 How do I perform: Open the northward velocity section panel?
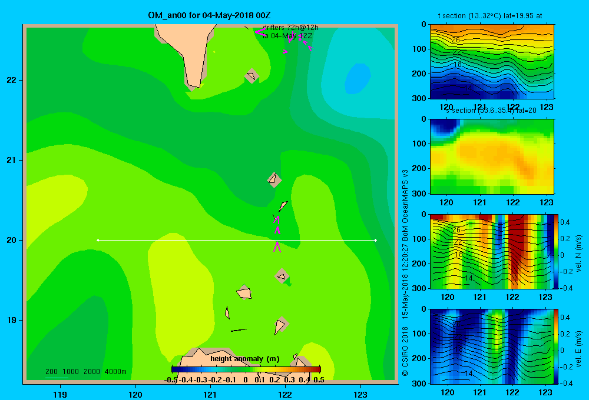[x=492, y=251]
